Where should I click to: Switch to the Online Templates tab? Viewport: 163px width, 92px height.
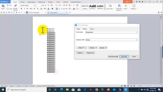click(x=34, y=13)
